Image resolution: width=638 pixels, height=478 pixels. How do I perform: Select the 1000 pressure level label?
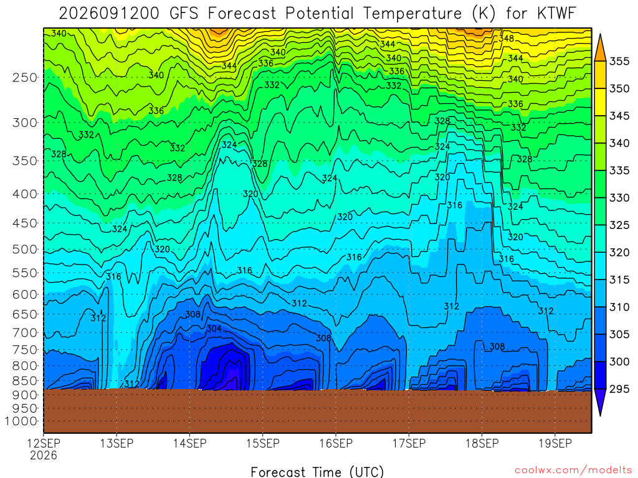pos(21,421)
